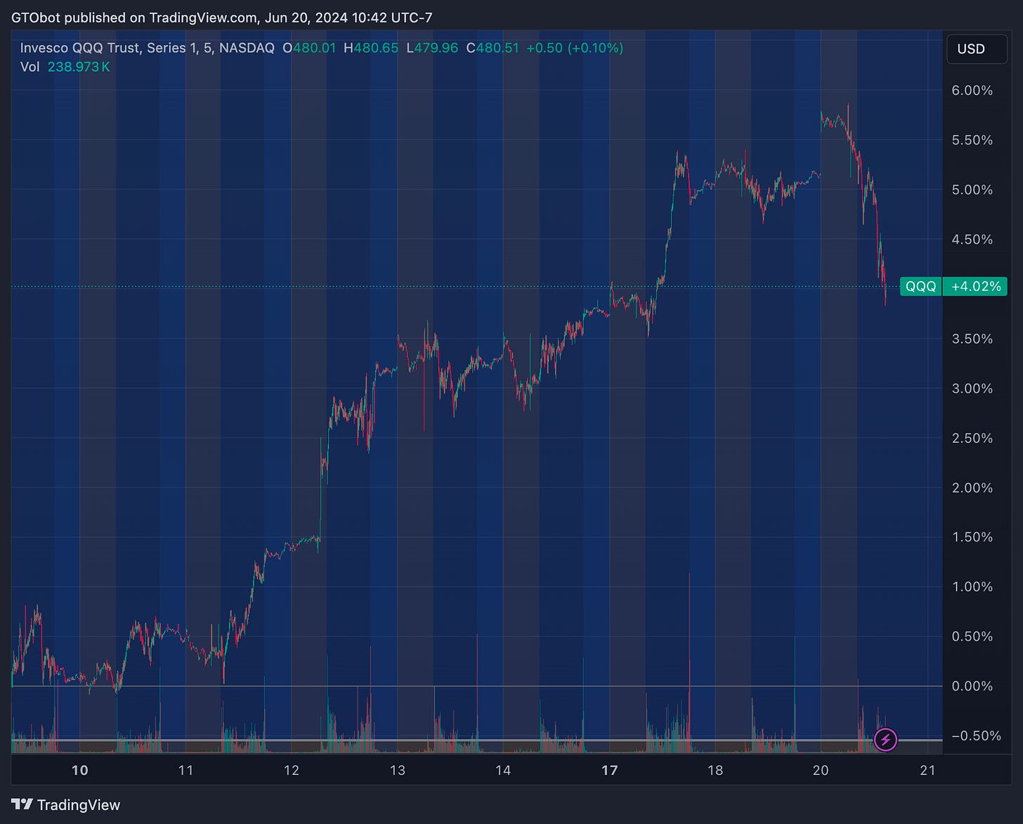Click the change value +0.50 (+0.10%)
Screen dimensions: 1023x824
[575, 48]
